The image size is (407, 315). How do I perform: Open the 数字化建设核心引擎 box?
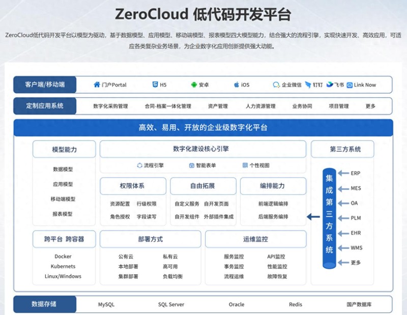tap(203, 149)
